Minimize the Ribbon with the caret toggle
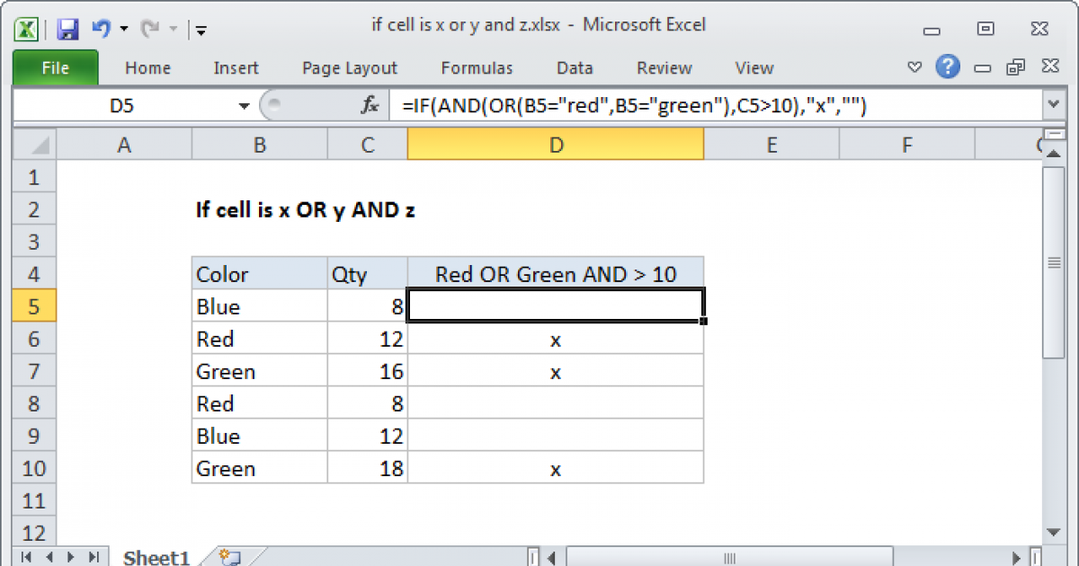This screenshot has width=1079, height=566. (x=914, y=66)
